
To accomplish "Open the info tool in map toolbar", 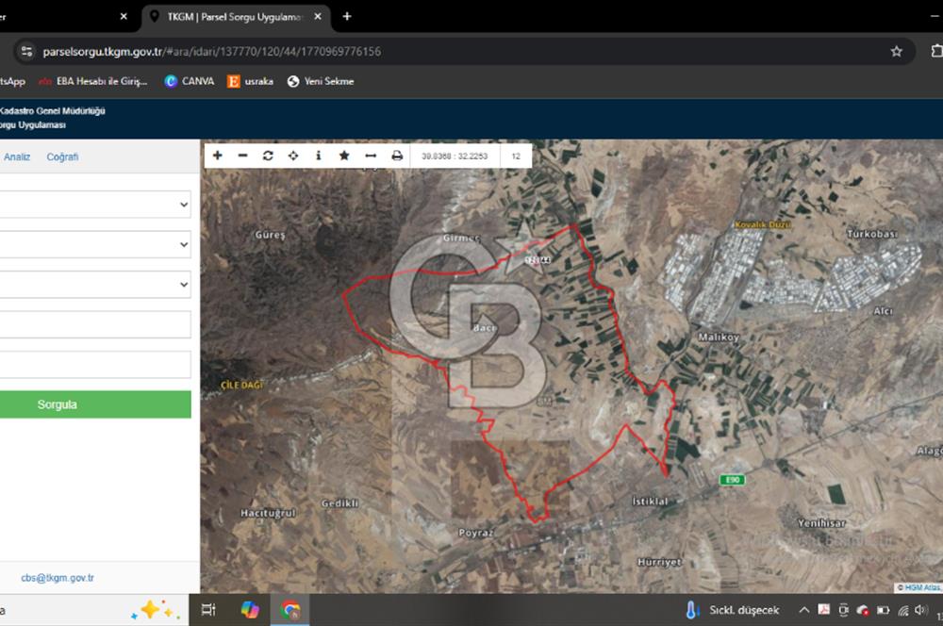I will point(319,156).
